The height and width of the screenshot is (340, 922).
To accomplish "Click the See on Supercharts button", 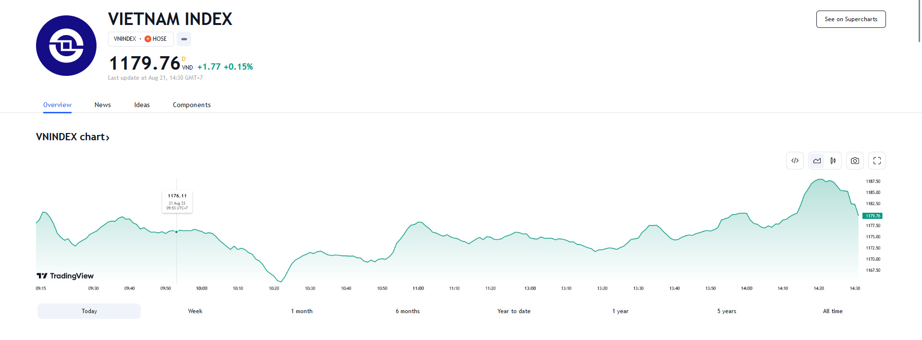I will pyautogui.click(x=850, y=19).
